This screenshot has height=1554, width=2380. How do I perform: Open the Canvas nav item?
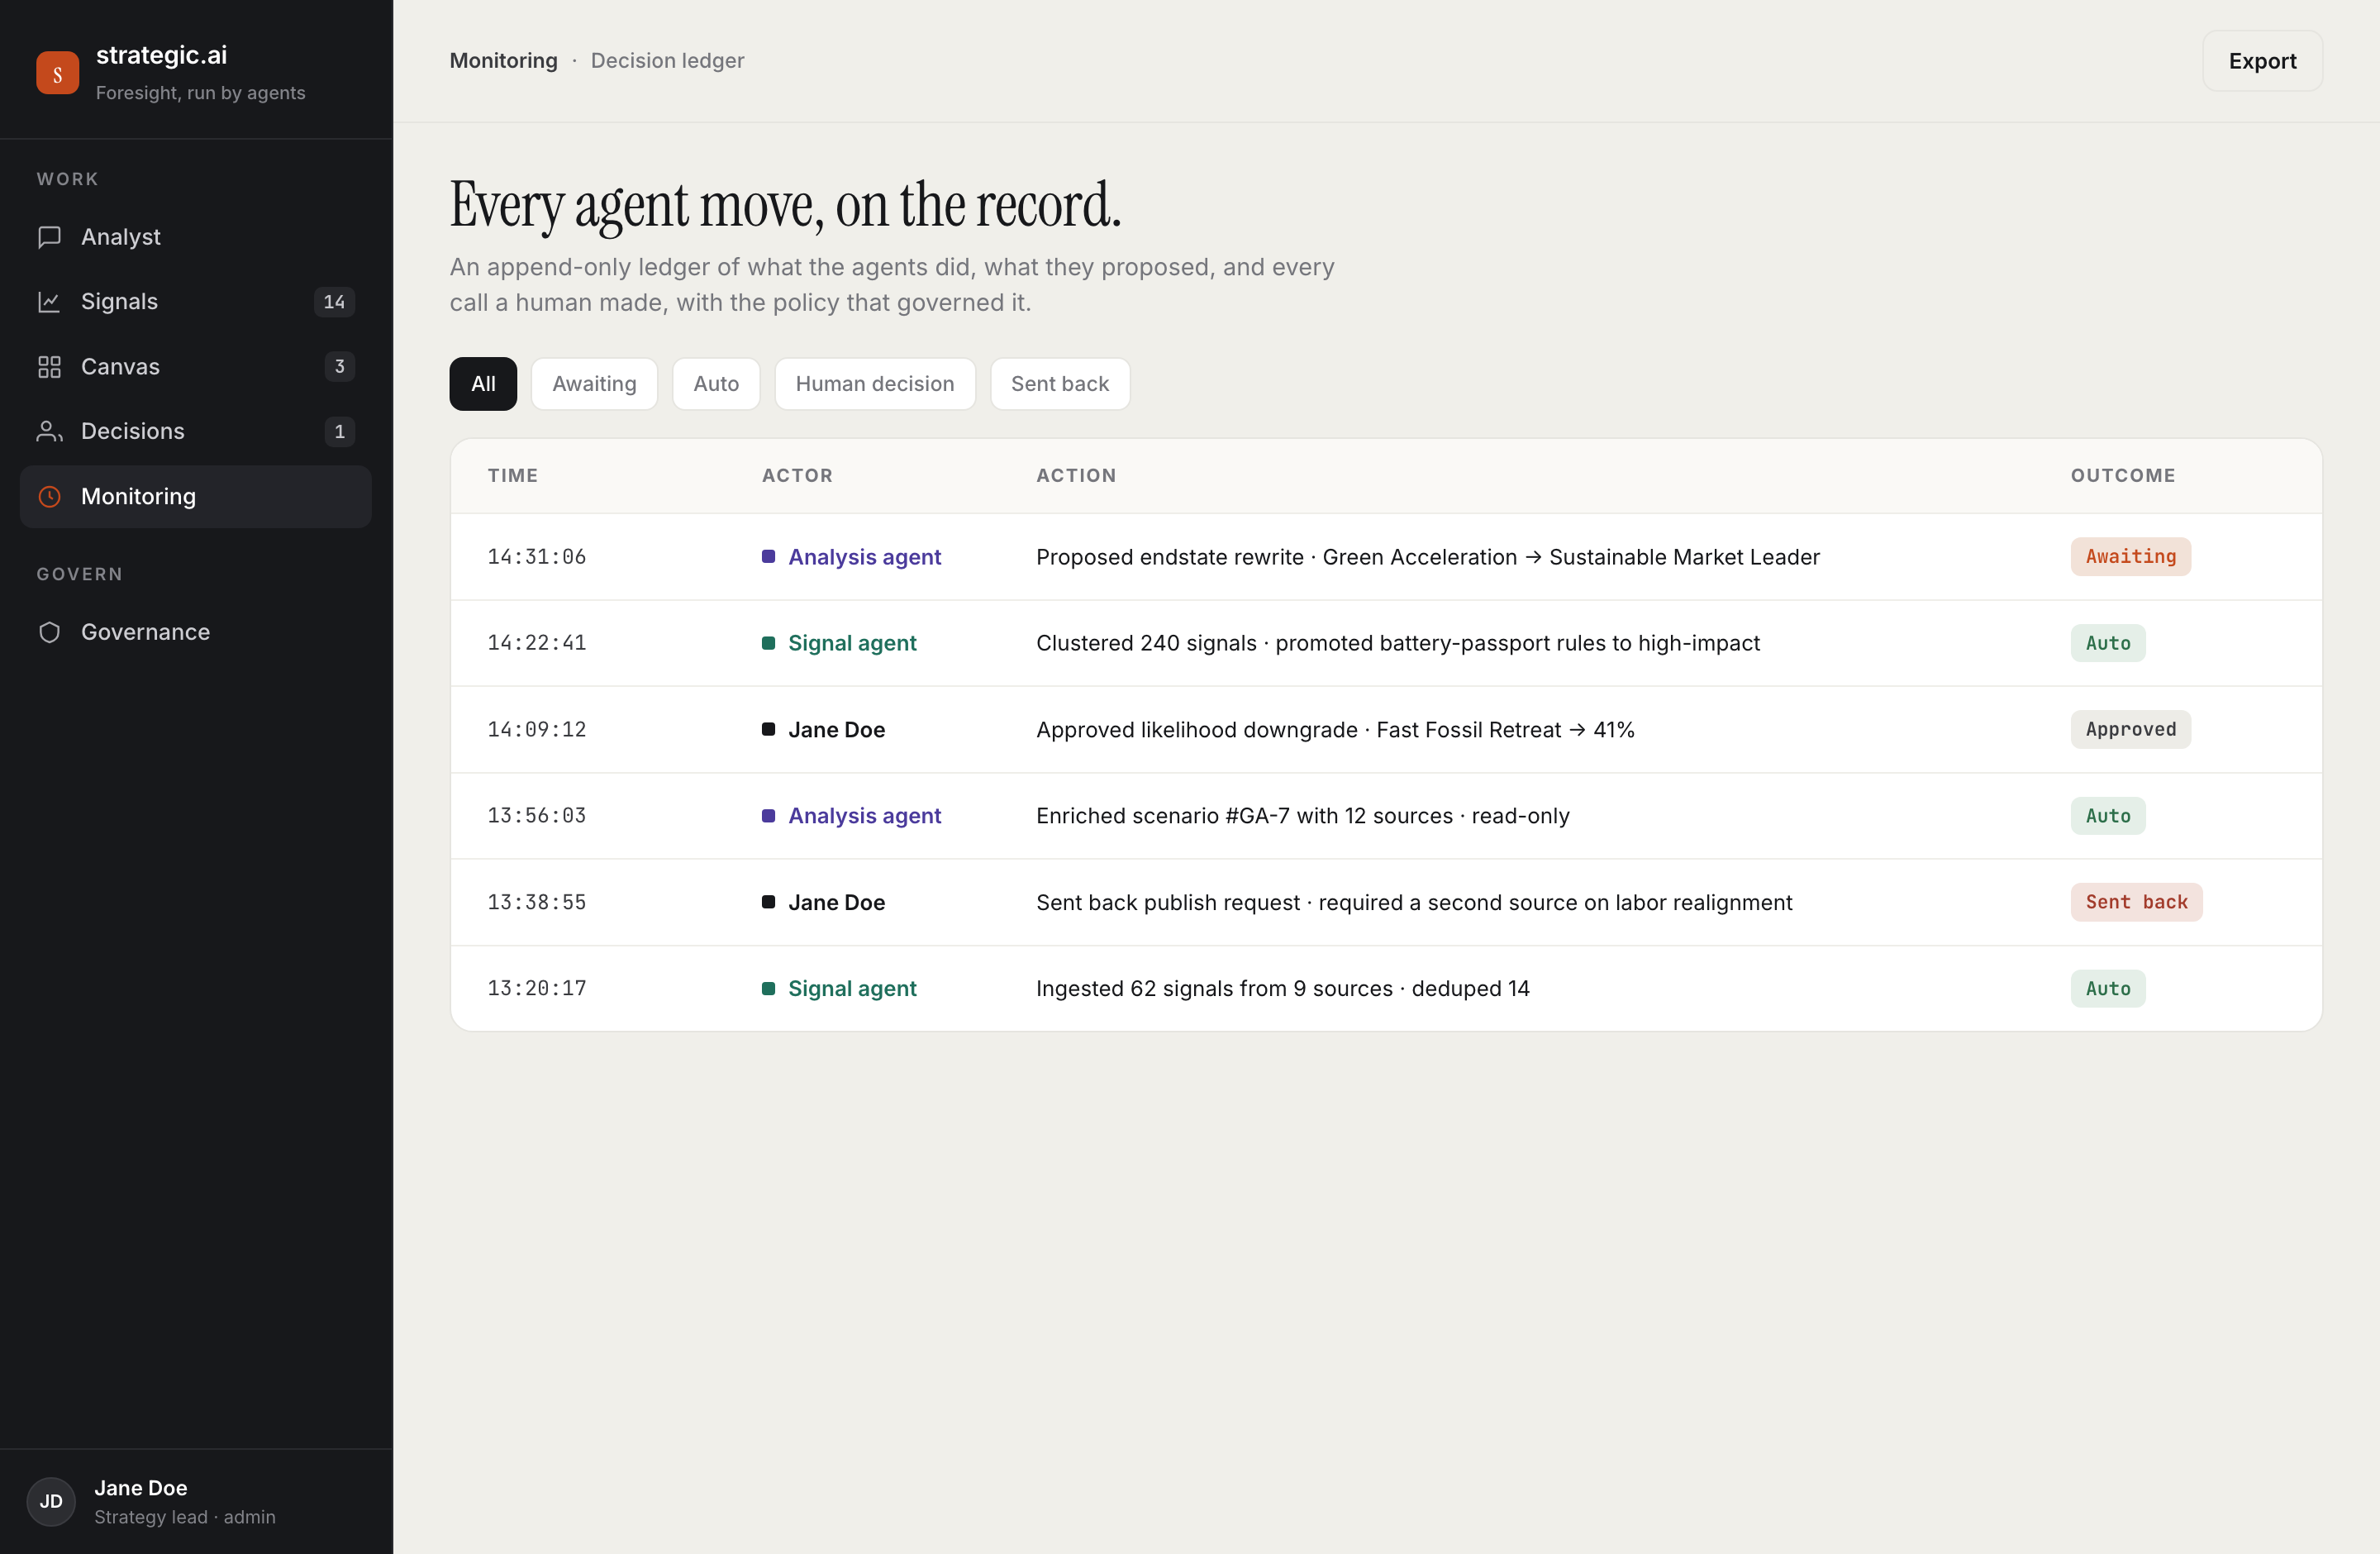(x=196, y=367)
